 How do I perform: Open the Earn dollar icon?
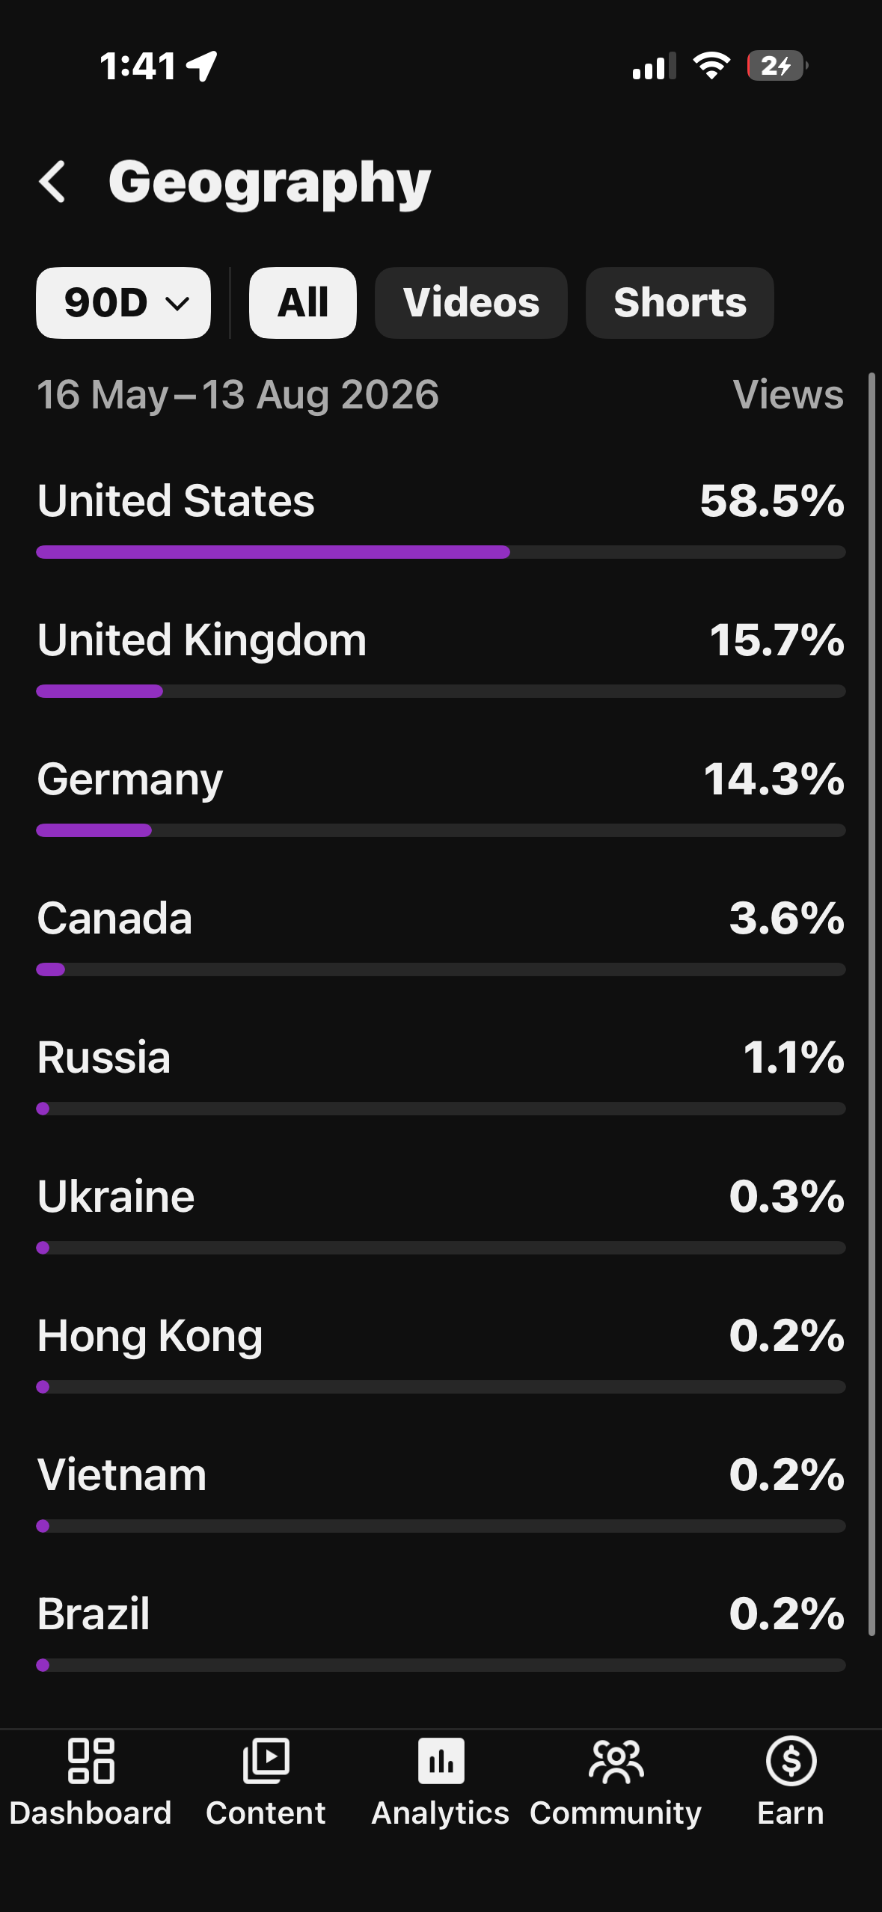click(791, 1761)
